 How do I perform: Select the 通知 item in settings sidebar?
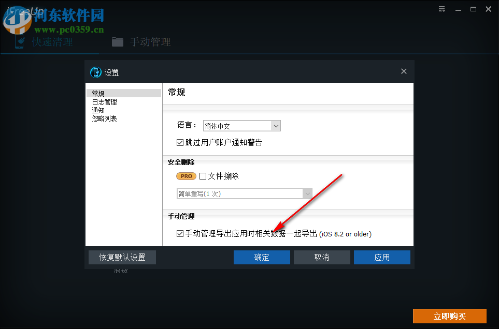pyautogui.click(x=99, y=110)
